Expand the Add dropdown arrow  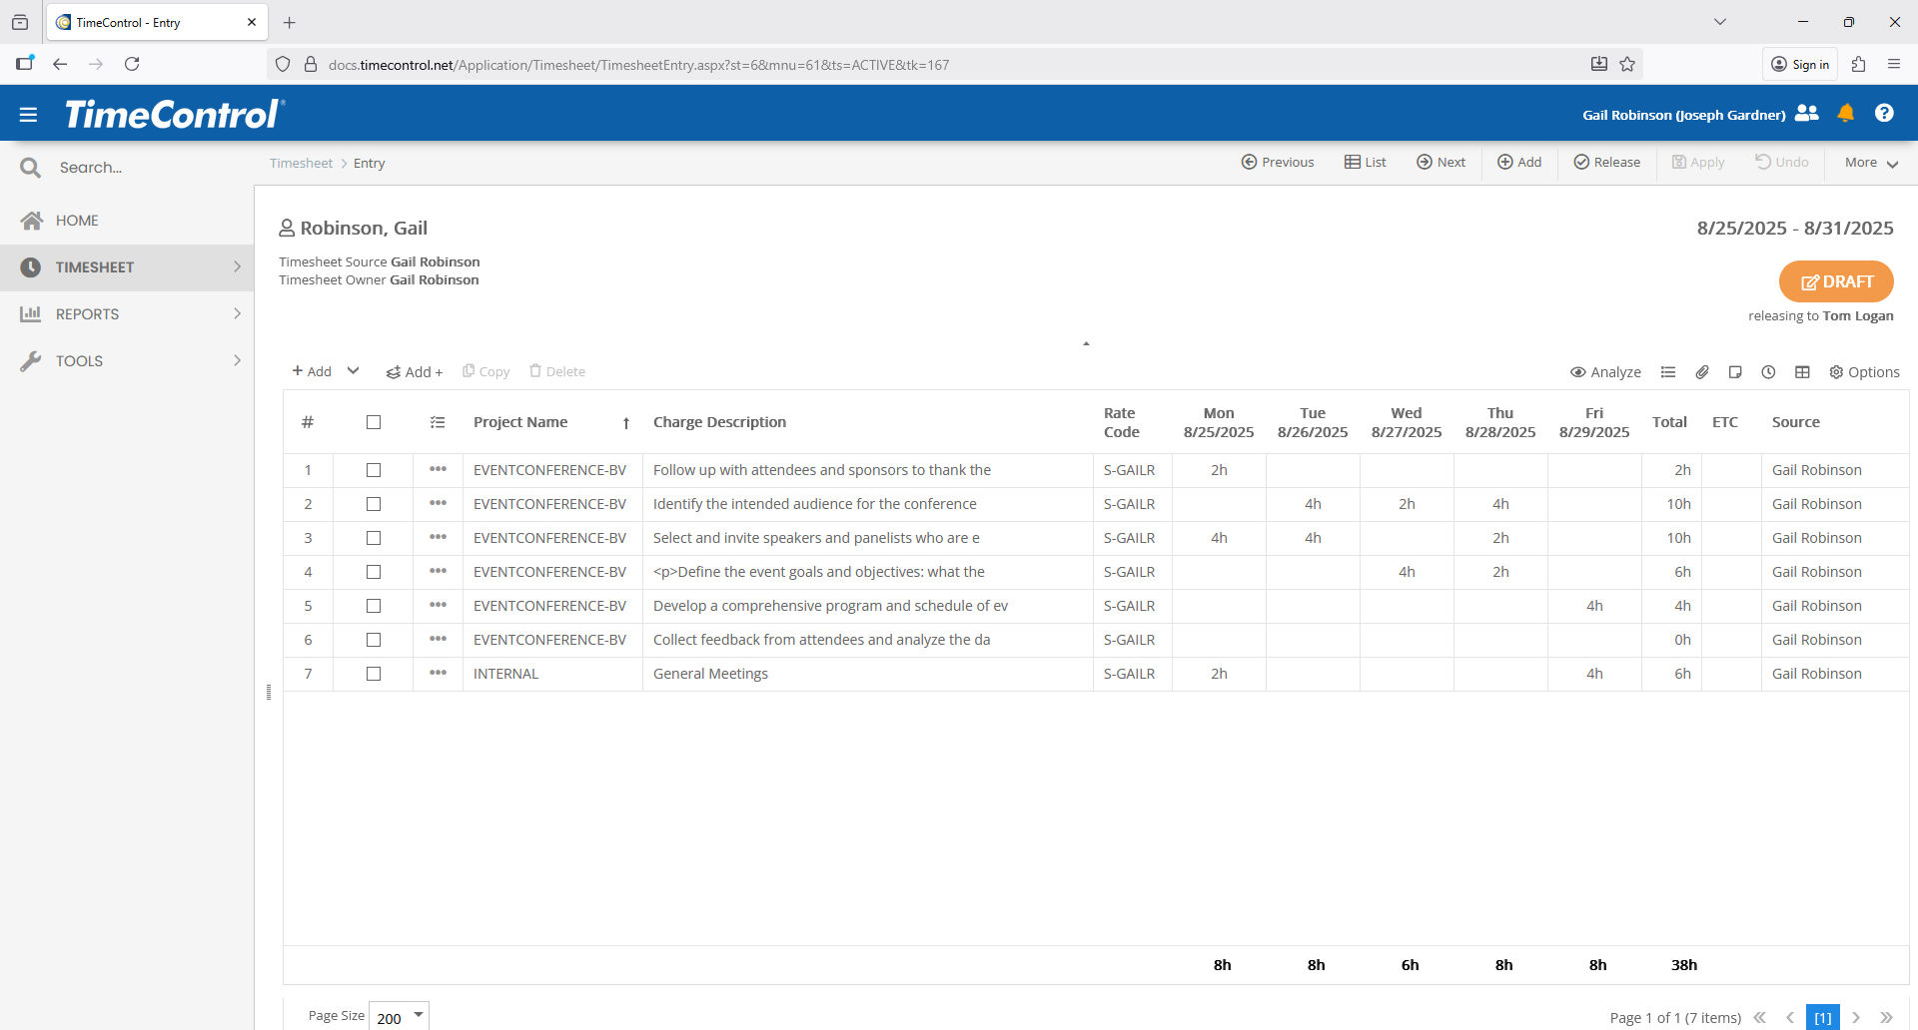353,371
